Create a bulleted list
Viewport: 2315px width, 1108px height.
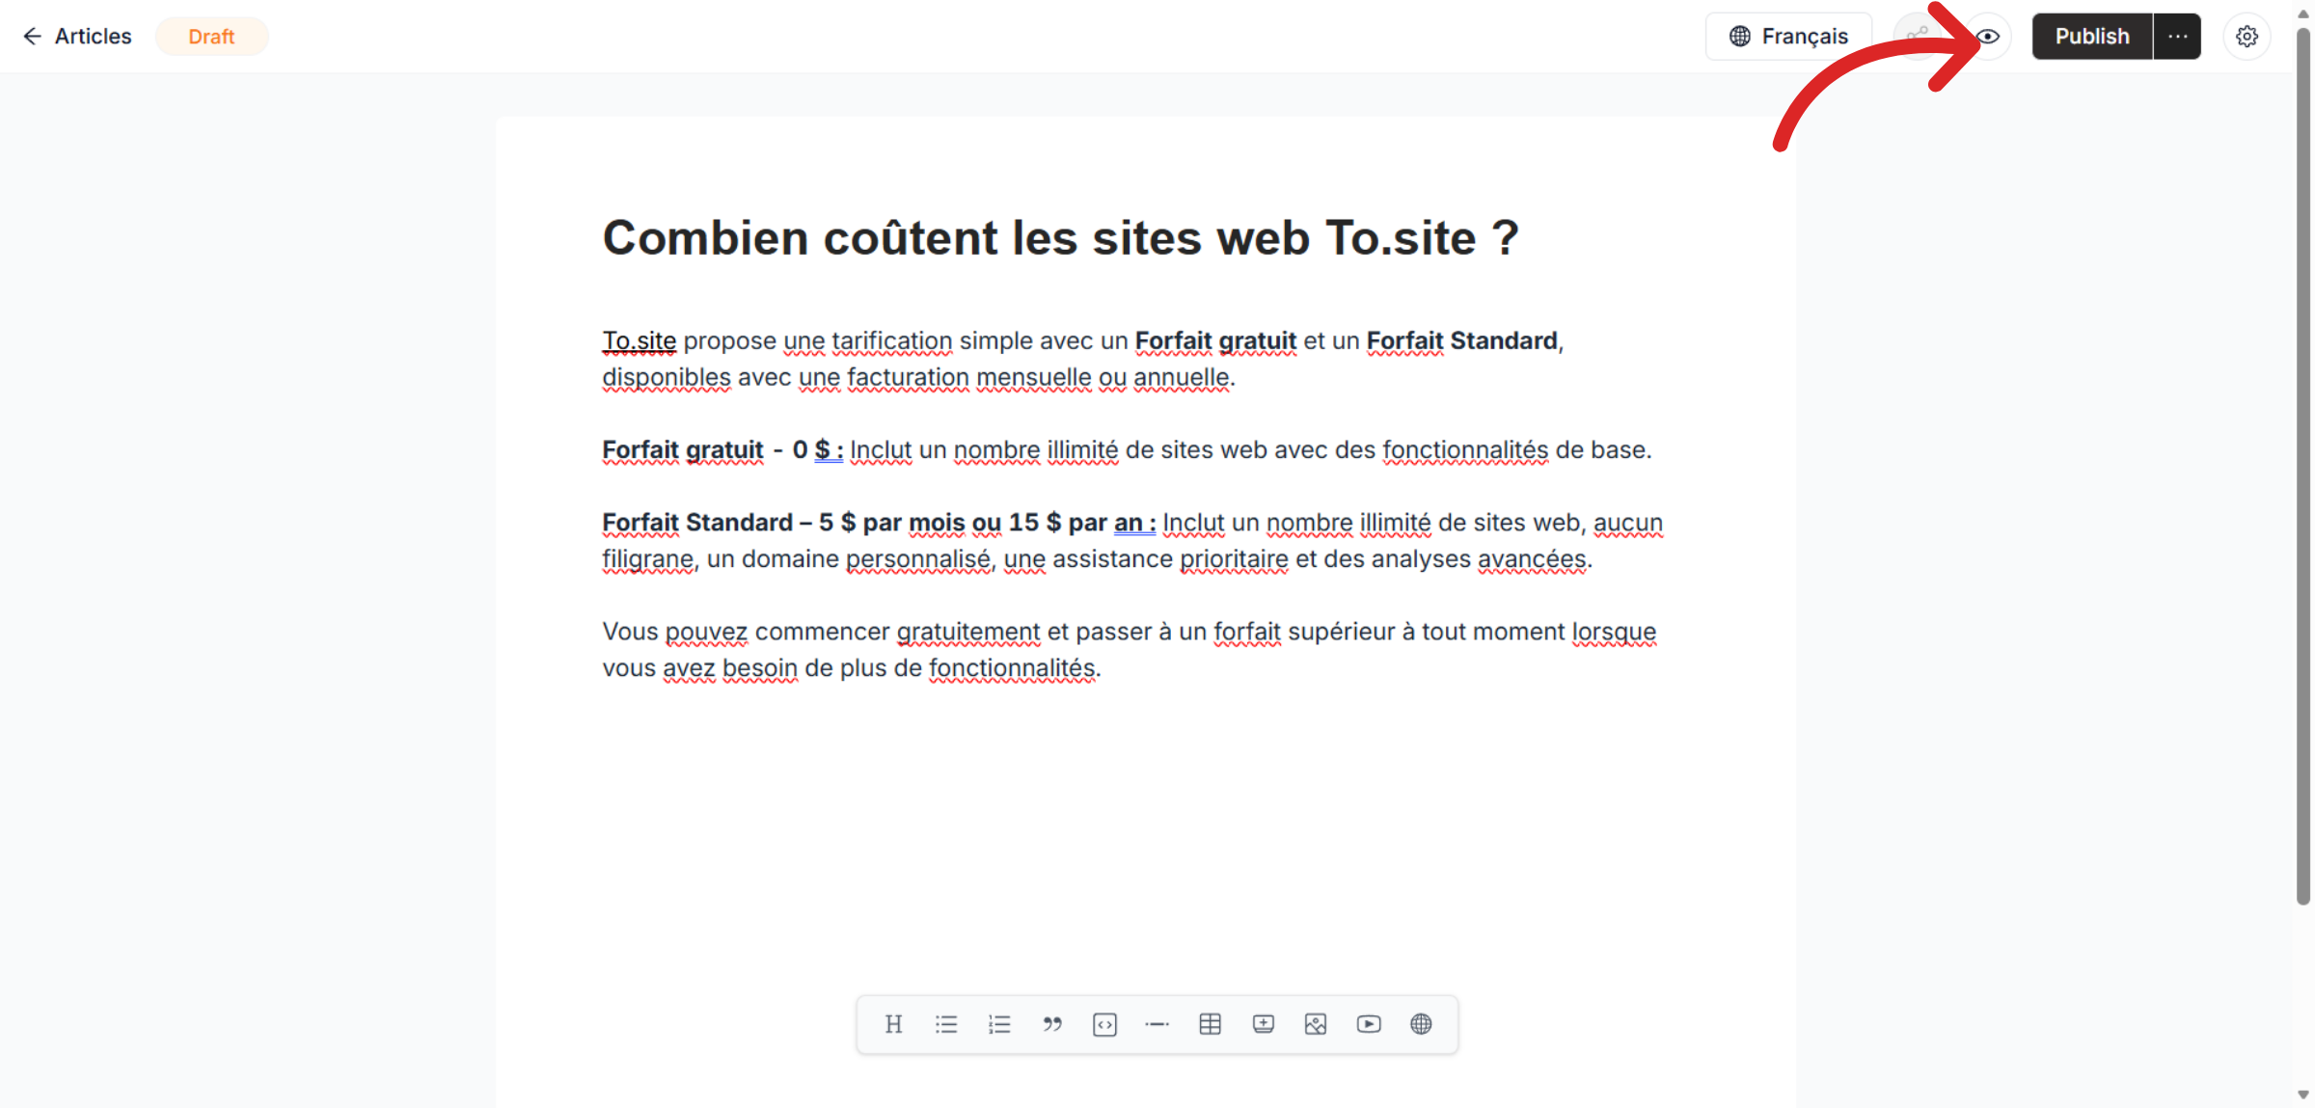coord(946,1024)
